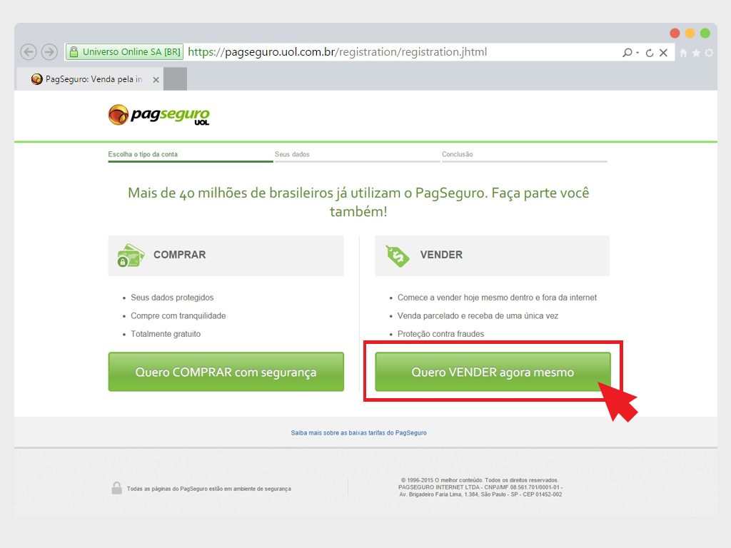Click the URL address field
Viewport: 731px width, 548px height.
point(400,52)
